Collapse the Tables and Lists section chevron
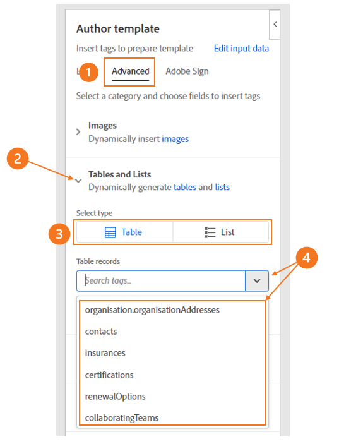This screenshot has width=351, height=444. tap(78, 181)
